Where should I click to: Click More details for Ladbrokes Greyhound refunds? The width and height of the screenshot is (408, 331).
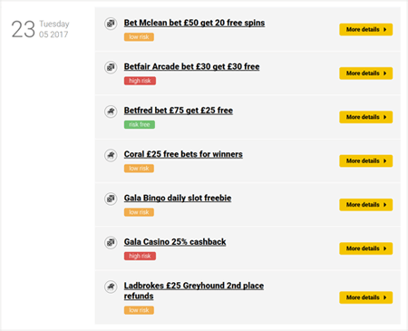(366, 297)
